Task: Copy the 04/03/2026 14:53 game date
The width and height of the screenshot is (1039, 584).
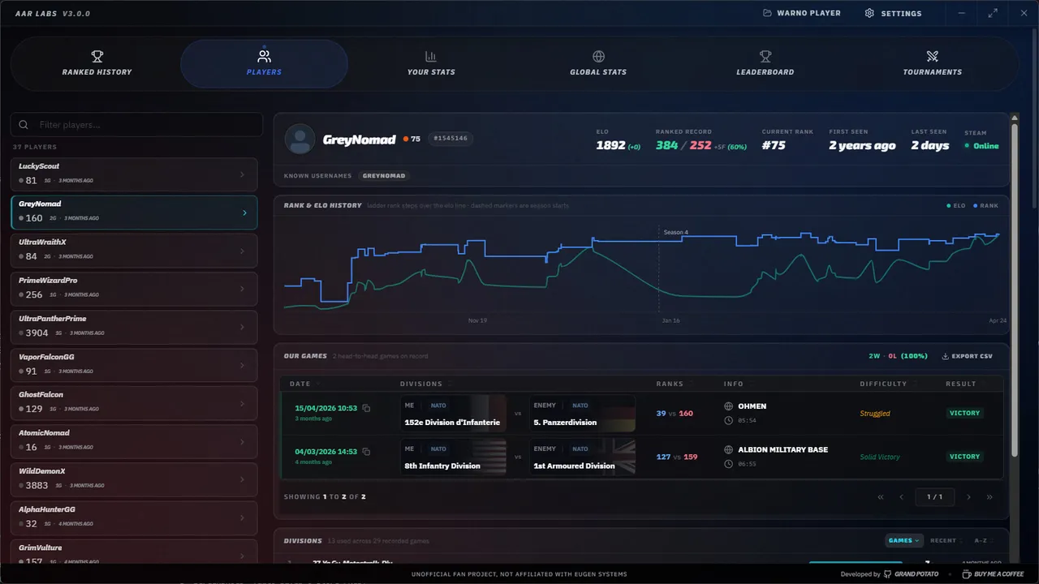Action: pyautogui.click(x=366, y=452)
